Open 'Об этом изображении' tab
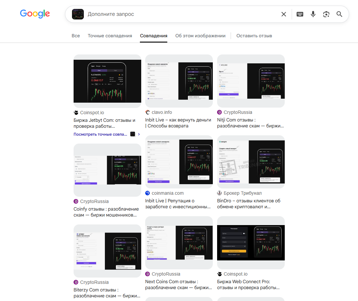The image size is (358, 301). click(200, 36)
